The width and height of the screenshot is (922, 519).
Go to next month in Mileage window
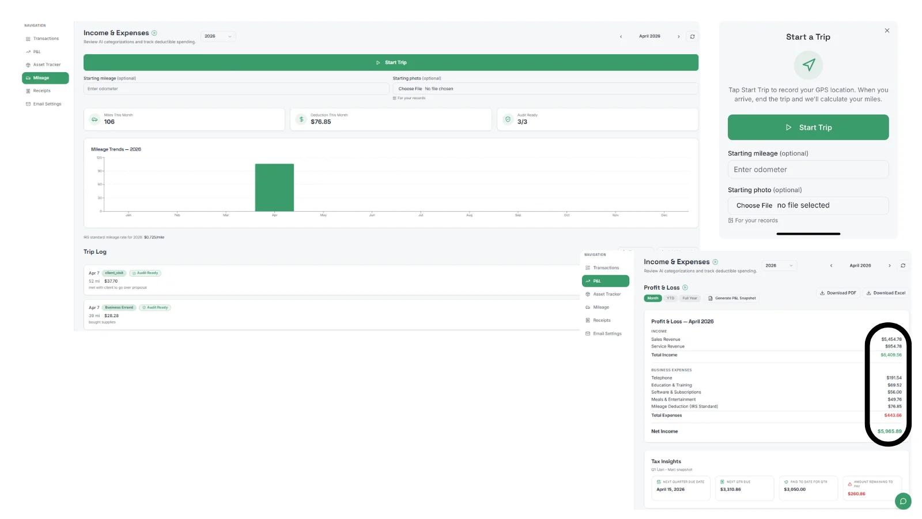coord(678,36)
